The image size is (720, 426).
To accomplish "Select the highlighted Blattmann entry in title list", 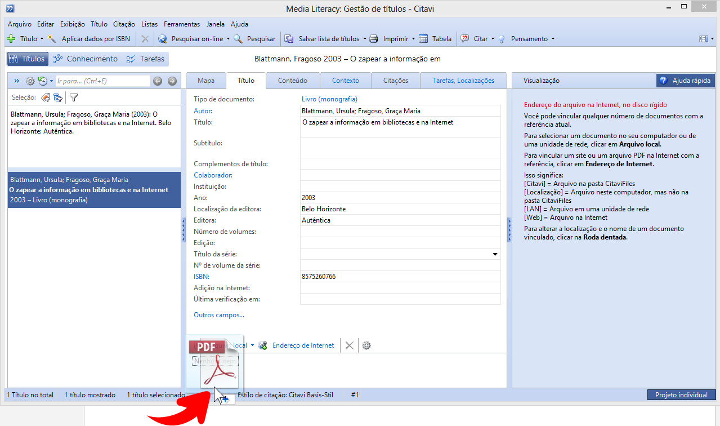I will coord(94,190).
